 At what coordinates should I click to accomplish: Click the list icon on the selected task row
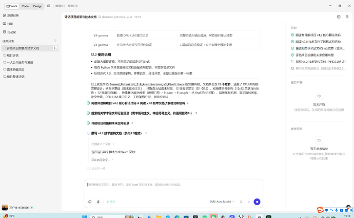tap(55, 48)
